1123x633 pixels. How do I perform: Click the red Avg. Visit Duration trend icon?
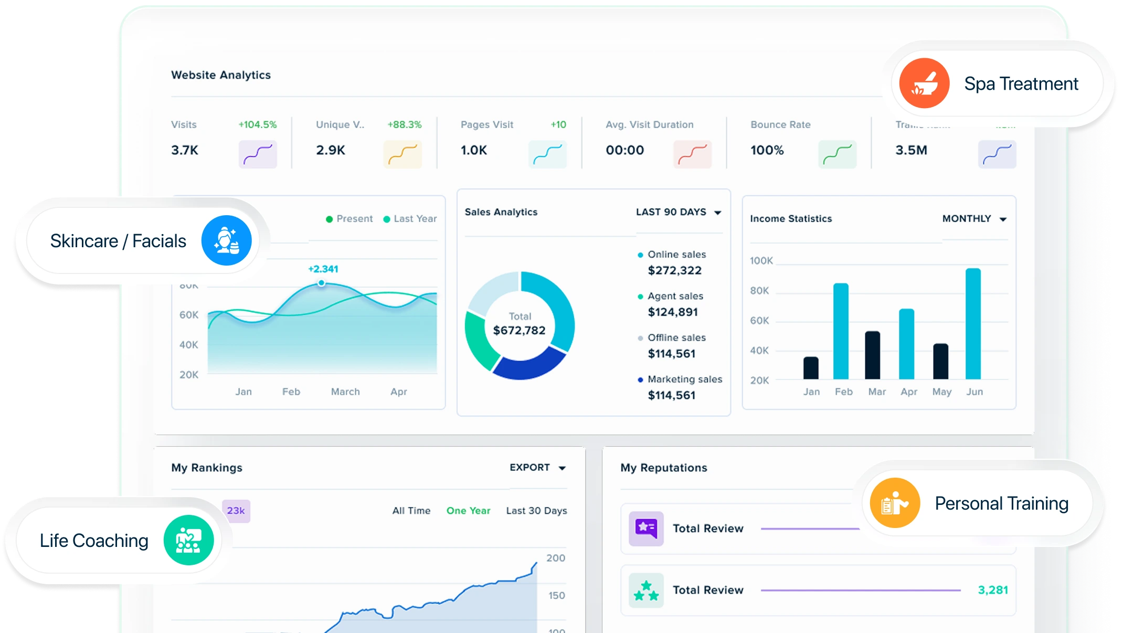(x=692, y=154)
